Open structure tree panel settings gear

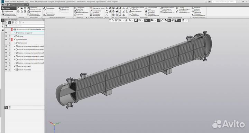click(x=43, y=20)
